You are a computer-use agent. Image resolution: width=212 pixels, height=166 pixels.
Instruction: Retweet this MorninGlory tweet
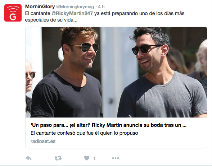pyautogui.click(x=58, y=158)
